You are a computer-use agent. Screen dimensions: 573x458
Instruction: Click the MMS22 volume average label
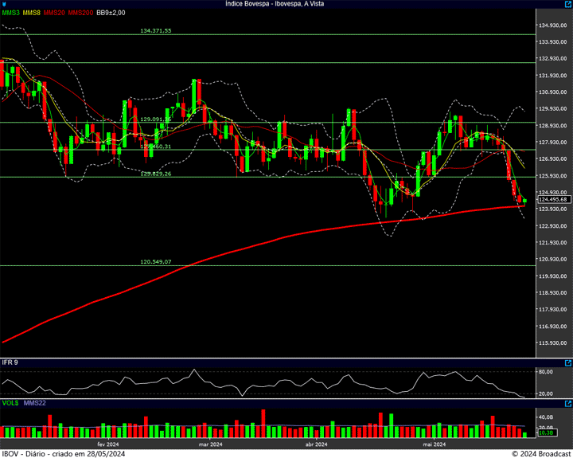click(x=33, y=404)
